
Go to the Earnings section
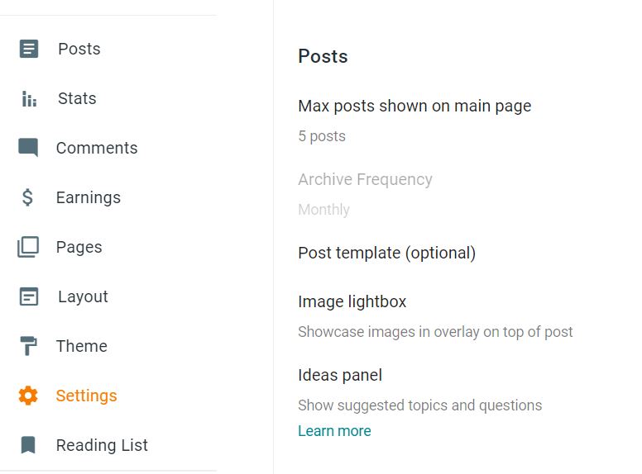pyautogui.click(x=89, y=197)
